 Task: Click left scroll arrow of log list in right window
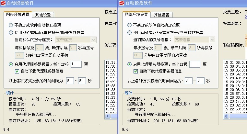click(x=226, y=116)
